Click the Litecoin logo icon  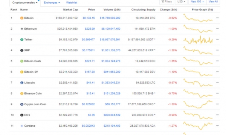click(x=21, y=82)
